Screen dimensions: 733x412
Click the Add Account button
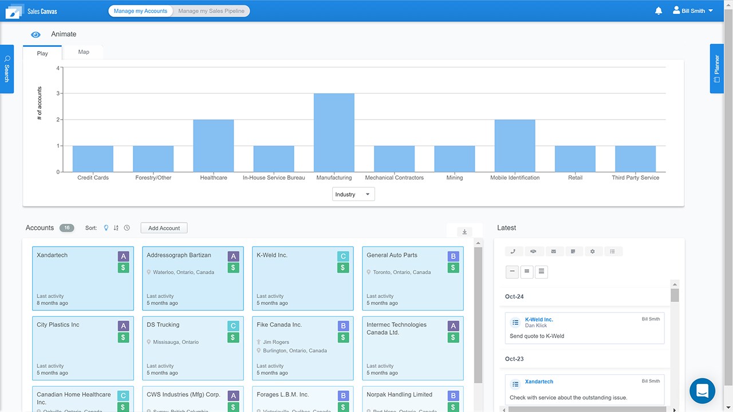[x=164, y=228]
